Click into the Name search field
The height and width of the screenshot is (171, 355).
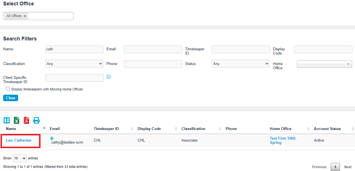click(74, 49)
